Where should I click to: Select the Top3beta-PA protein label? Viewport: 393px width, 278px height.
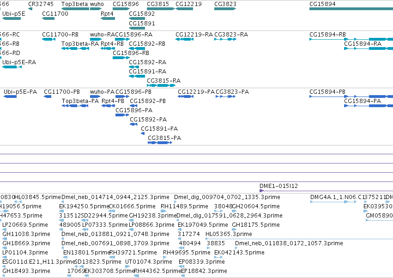(80, 101)
